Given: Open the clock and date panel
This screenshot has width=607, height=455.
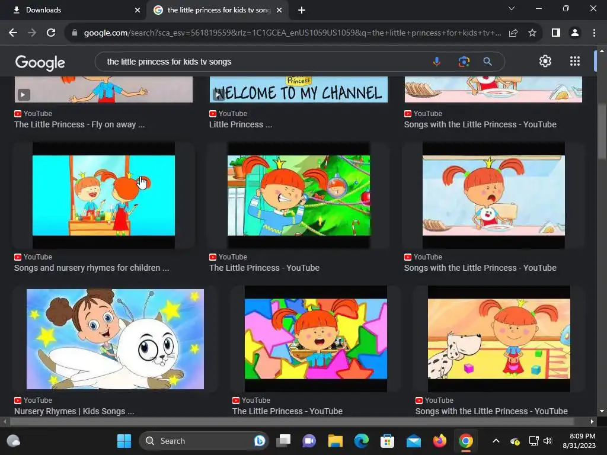Looking at the screenshot, I should 579,441.
